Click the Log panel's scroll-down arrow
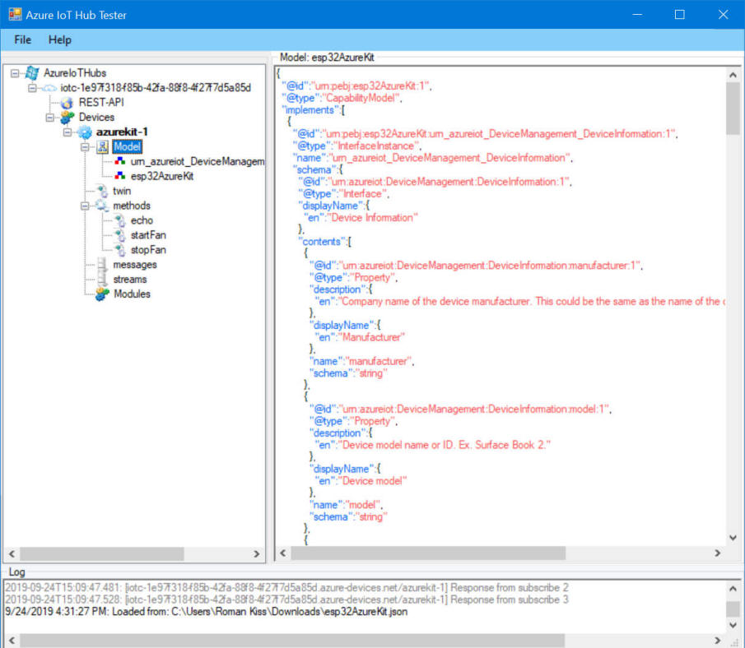This screenshot has width=745, height=648. point(733,625)
